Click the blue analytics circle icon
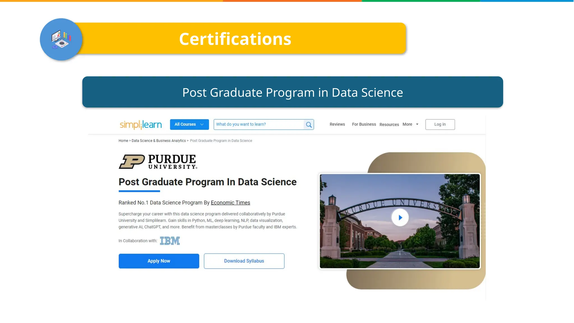The image size is (574, 323). tap(61, 39)
